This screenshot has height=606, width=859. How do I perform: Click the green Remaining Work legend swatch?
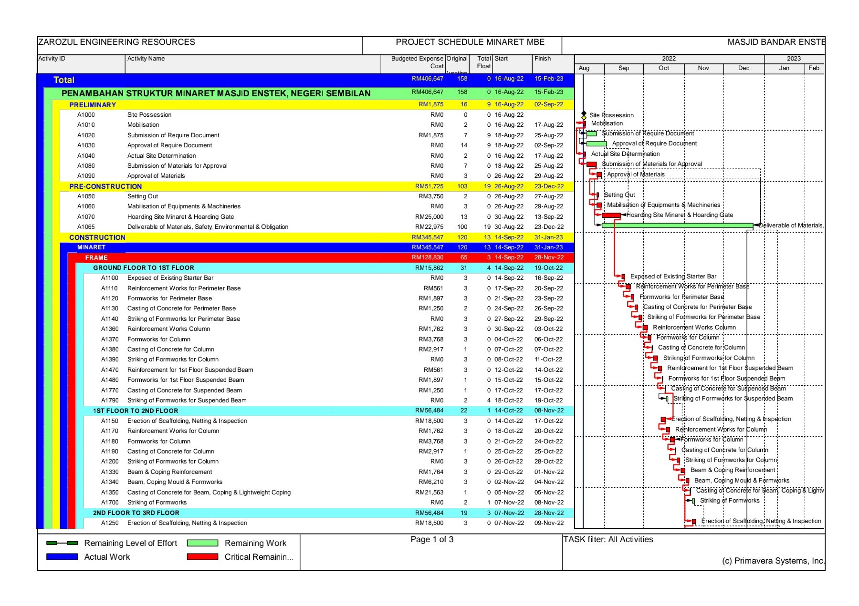click(202, 543)
